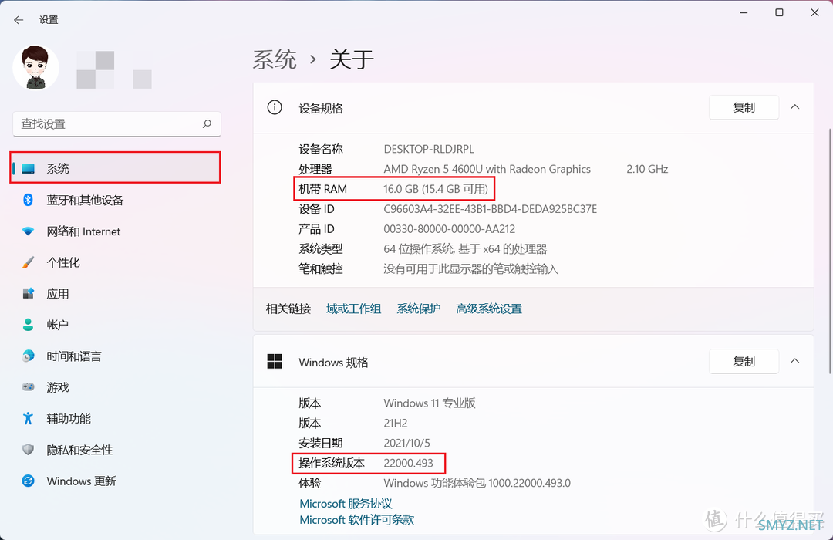Click the install date 2021/10/5
This screenshot has height=540, width=833.
pos(407,444)
